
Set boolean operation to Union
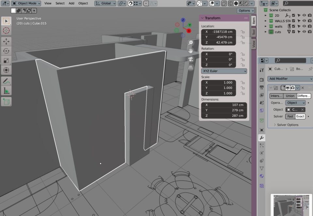click(290, 96)
